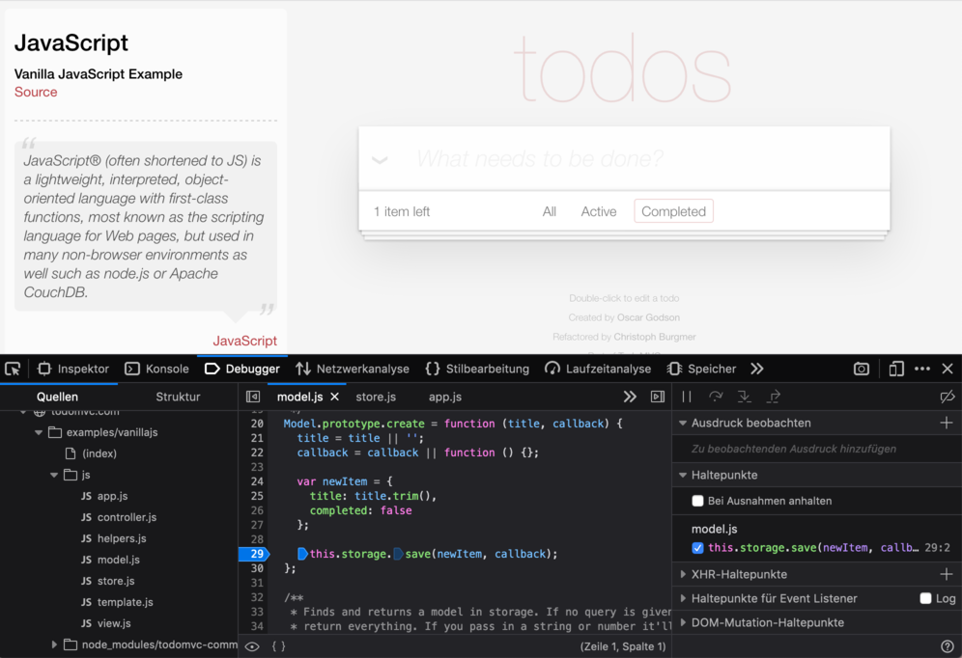The height and width of the screenshot is (658, 962).
Task: Step out icon in debugger toolbar
Action: (774, 397)
